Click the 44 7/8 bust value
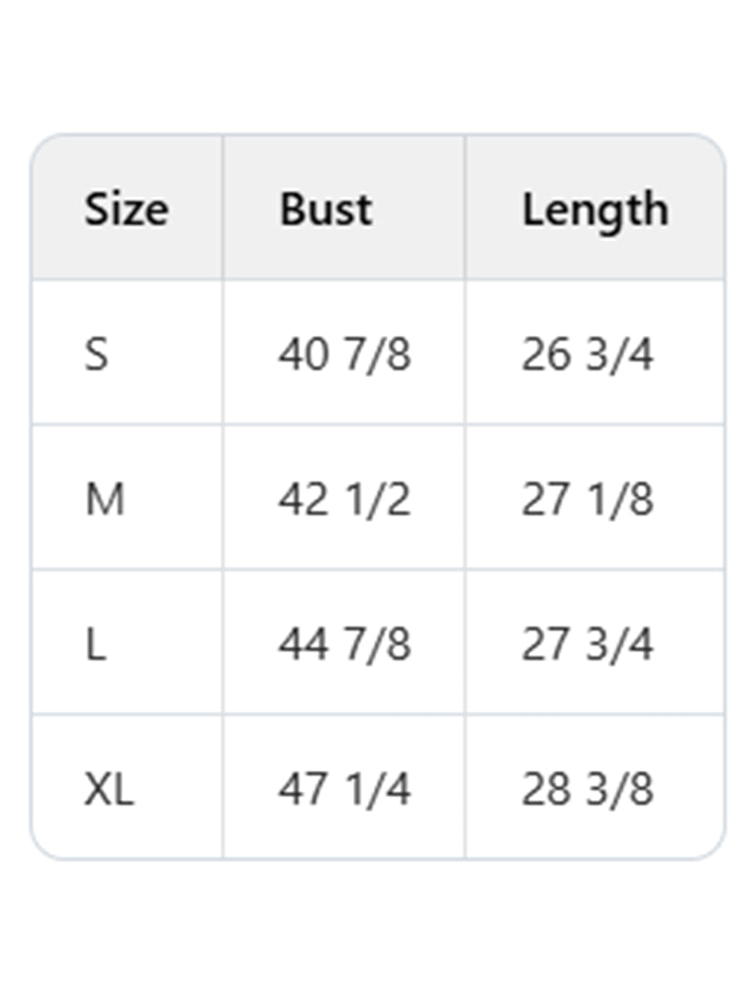 (x=344, y=645)
